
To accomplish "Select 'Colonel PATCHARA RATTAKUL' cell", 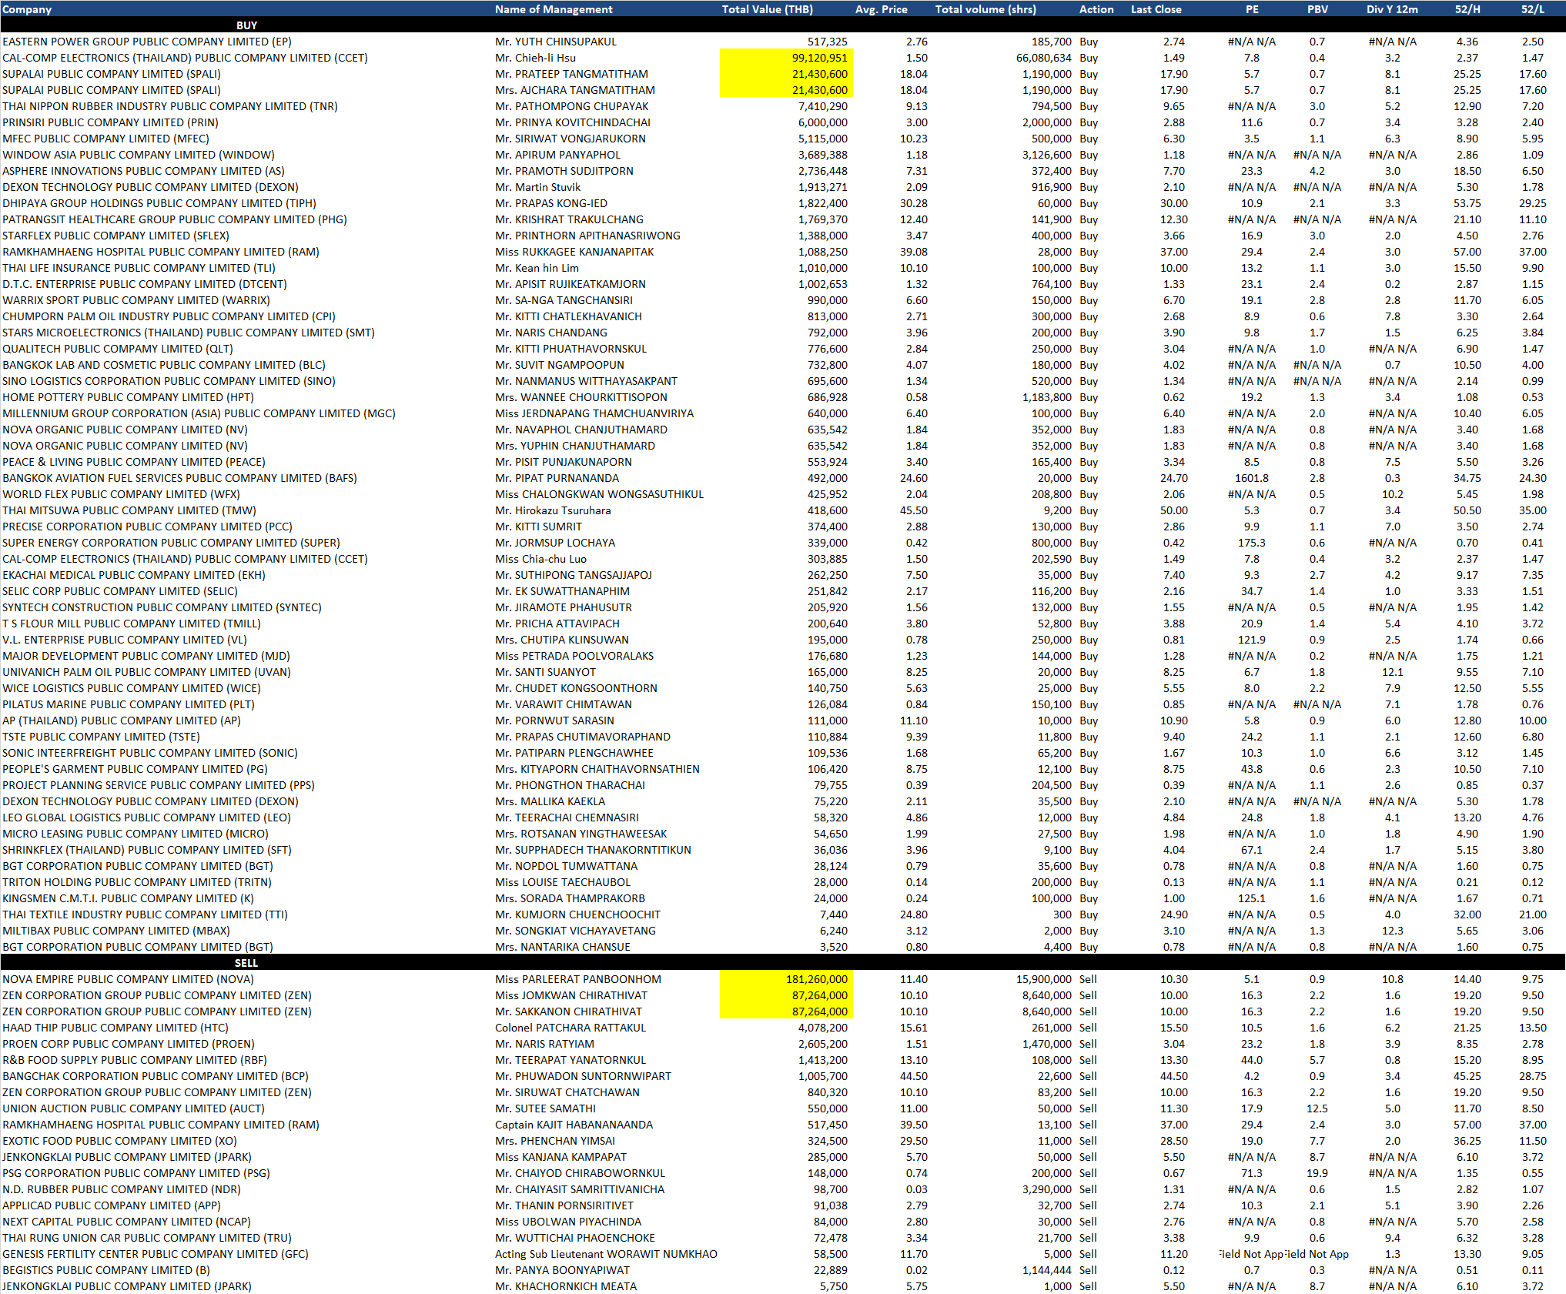I will pos(571,1028).
